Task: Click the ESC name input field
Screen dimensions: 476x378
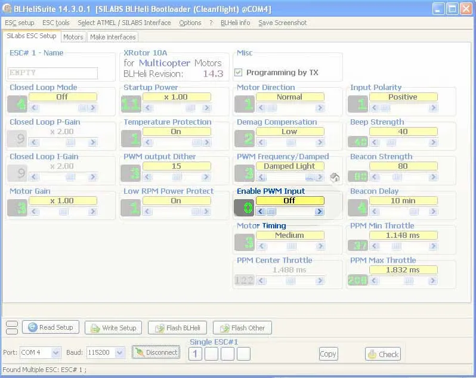Action: click(53, 73)
